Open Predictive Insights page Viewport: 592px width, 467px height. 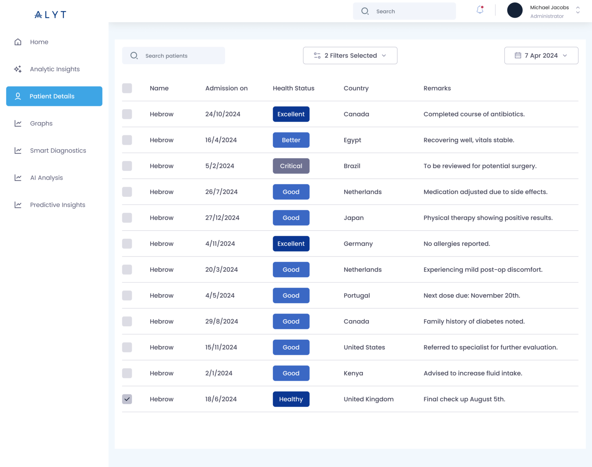tap(57, 205)
